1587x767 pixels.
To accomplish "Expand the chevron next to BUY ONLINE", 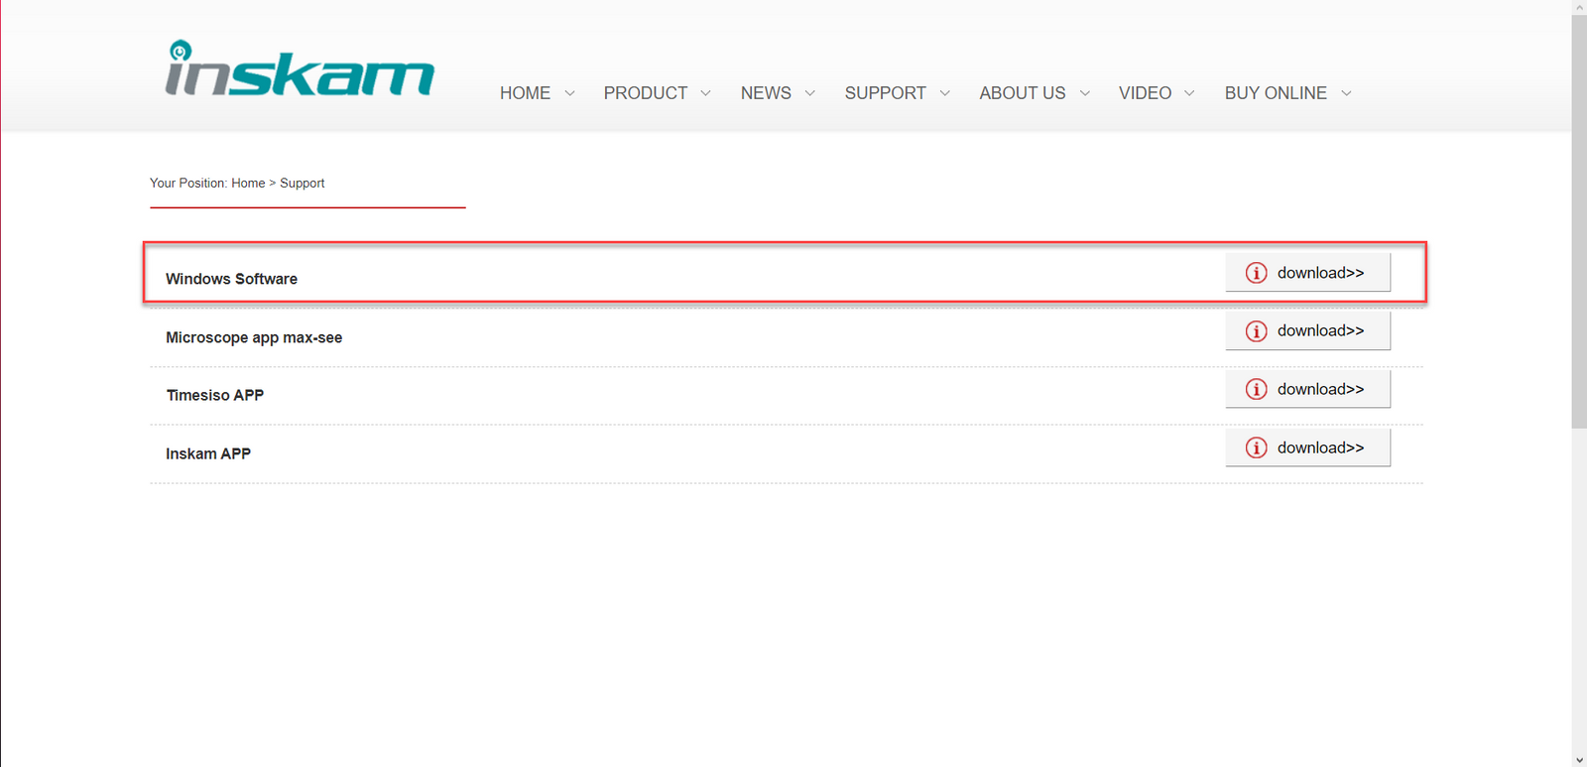I will [1346, 93].
